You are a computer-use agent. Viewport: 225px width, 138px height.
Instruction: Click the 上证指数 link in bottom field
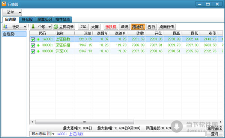coord(76,134)
